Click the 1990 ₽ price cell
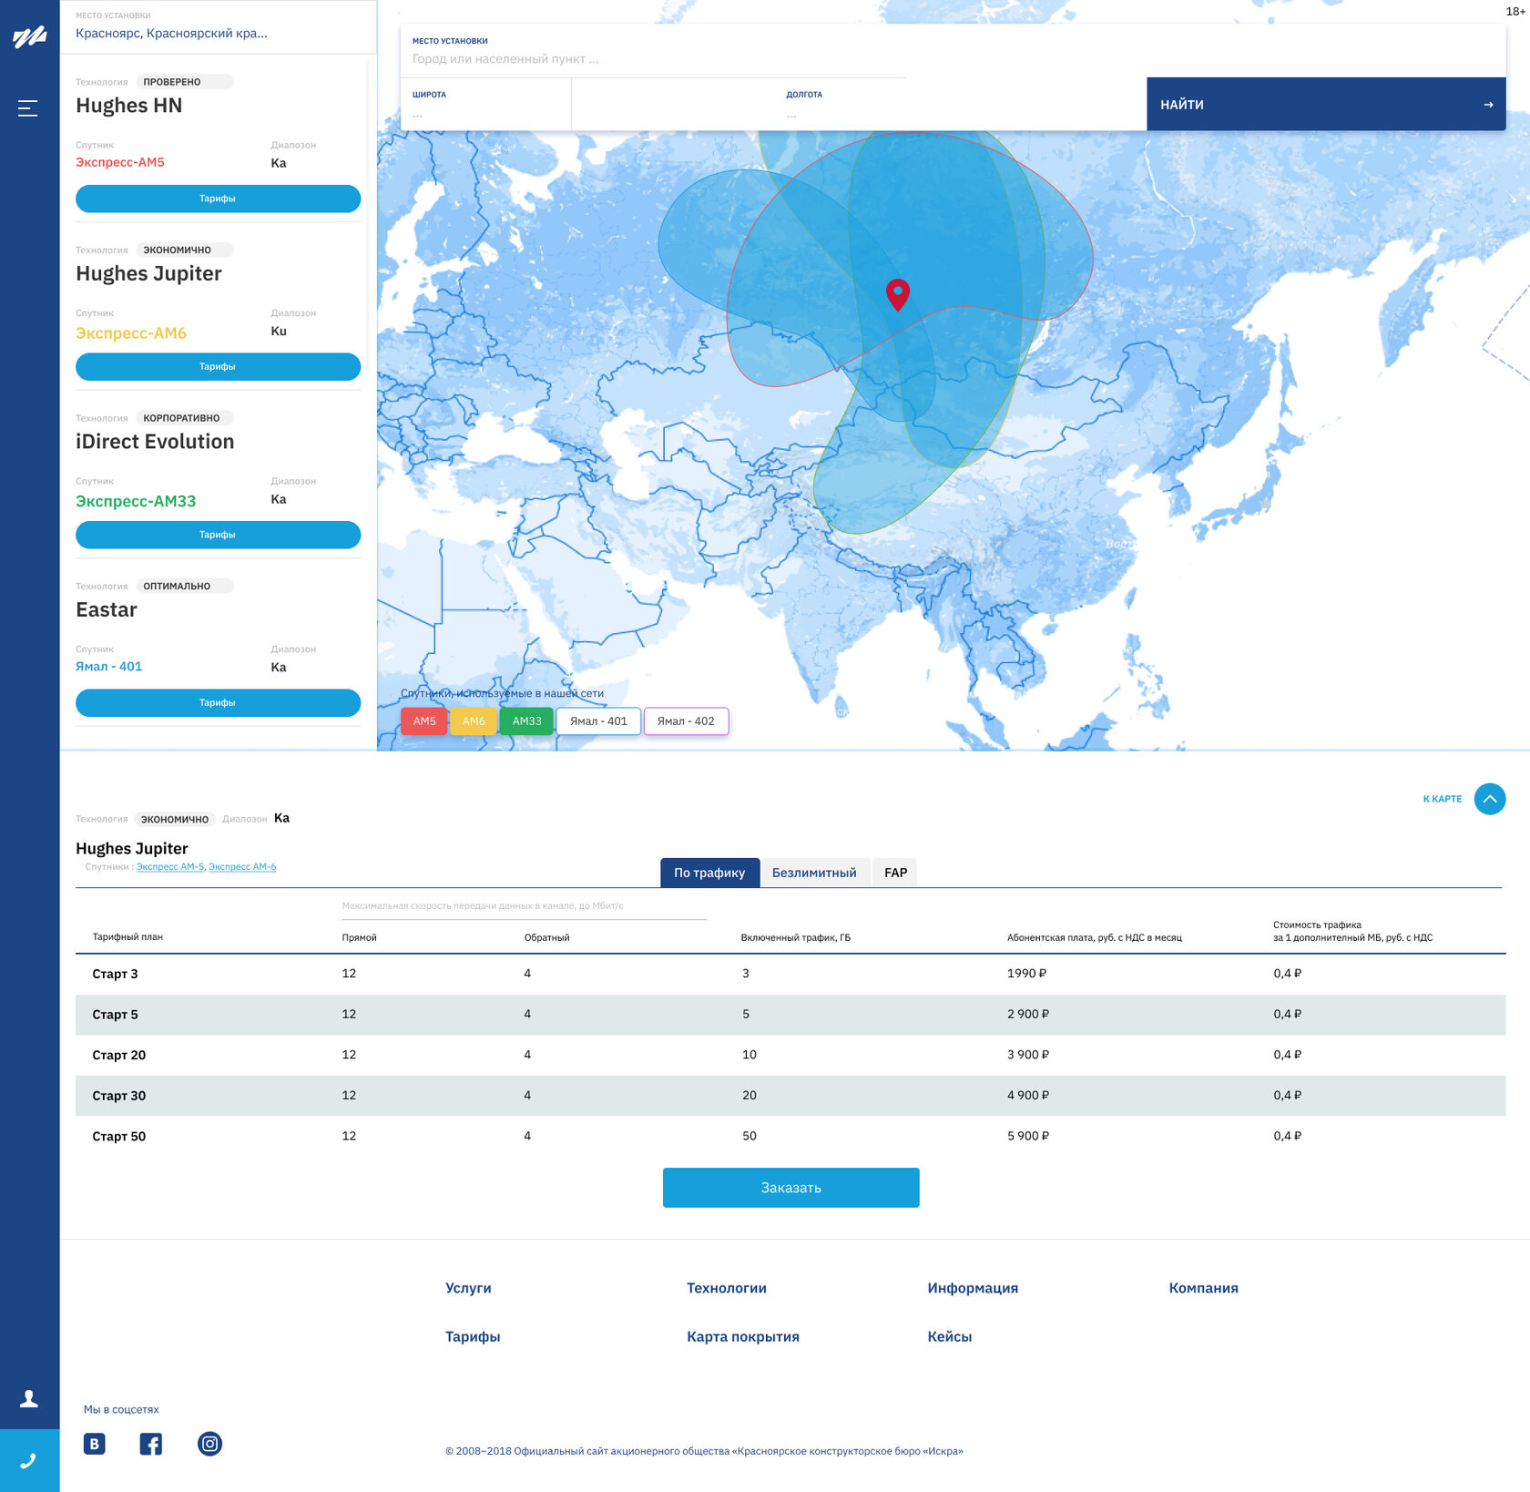 (x=1026, y=974)
